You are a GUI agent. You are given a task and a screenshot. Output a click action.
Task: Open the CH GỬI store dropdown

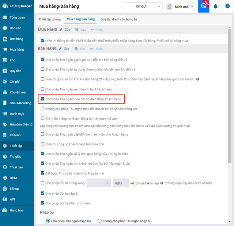[x=143, y=7]
